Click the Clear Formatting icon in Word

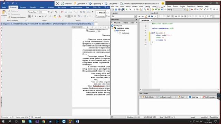pyautogui.click(x=61, y=12)
